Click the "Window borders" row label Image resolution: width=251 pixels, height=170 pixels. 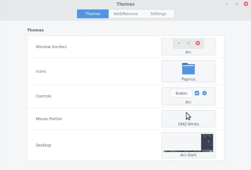click(x=51, y=47)
